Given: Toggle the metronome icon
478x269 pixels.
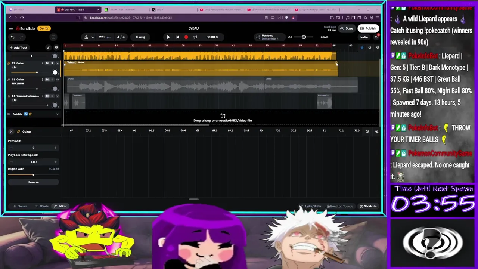Looking at the screenshot, I should coord(86,37).
